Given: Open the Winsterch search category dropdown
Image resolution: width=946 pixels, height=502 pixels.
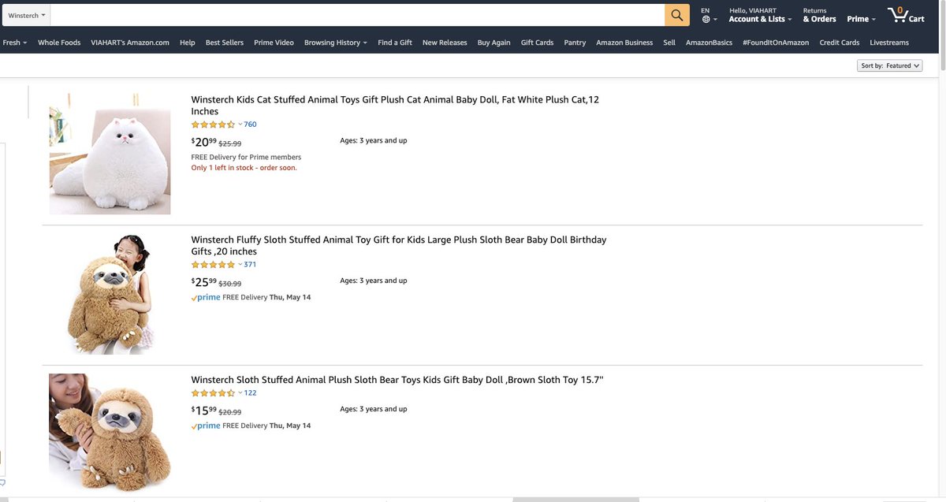Looking at the screenshot, I should tap(27, 15).
